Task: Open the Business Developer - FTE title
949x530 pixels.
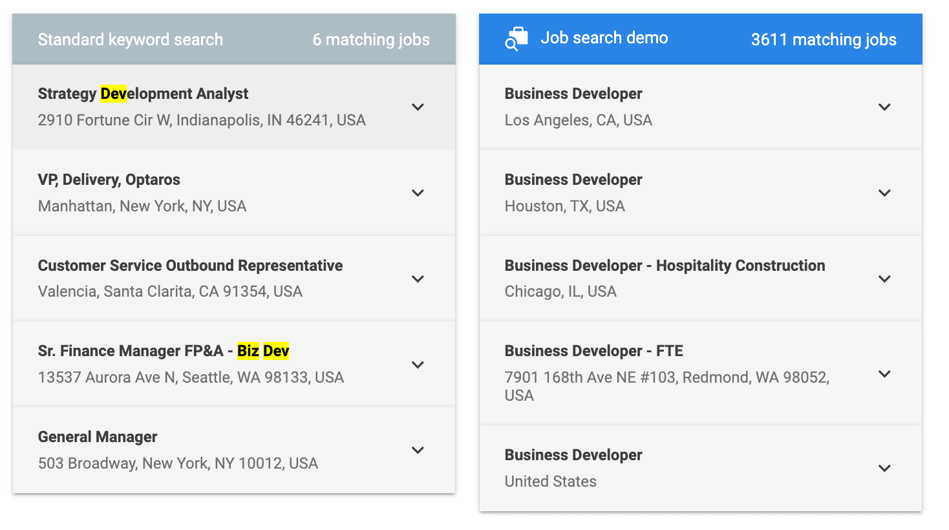Action: click(x=593, y=351)
